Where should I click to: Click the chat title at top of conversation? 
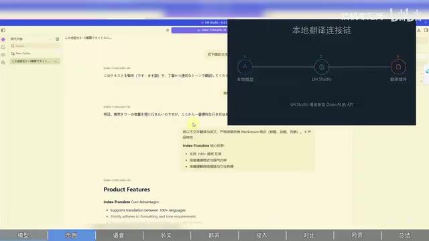[88, 37]
